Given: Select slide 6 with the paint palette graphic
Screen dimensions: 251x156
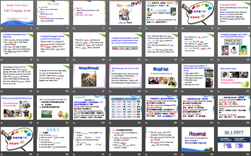Looking at the screenshot, I should (197, 14).
